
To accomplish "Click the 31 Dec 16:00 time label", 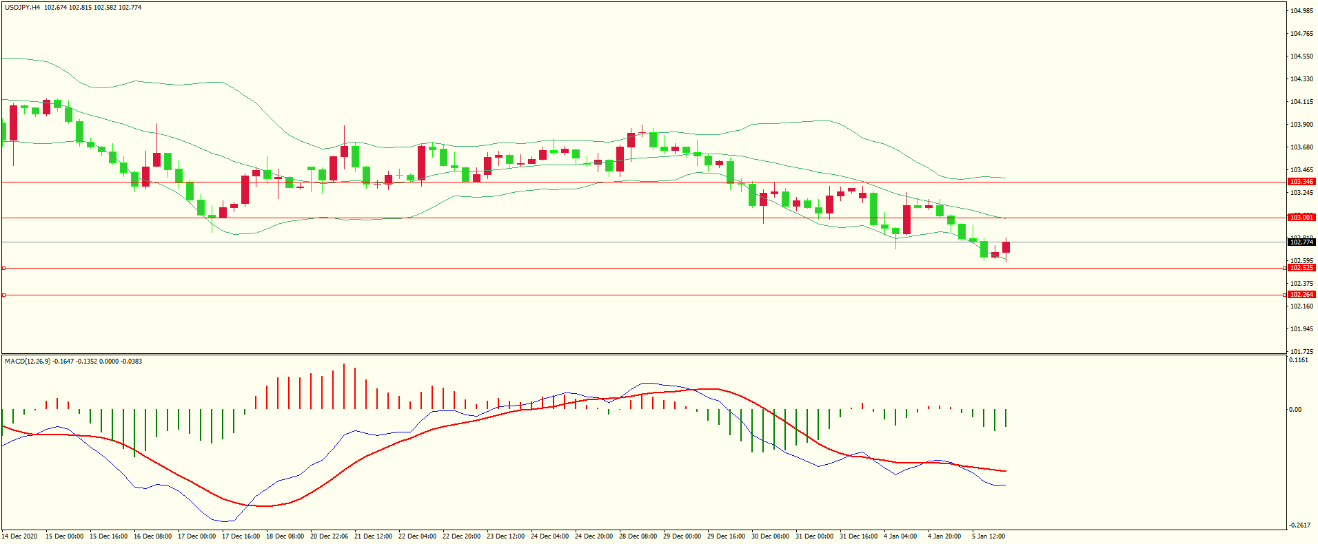I will (858, 536).
